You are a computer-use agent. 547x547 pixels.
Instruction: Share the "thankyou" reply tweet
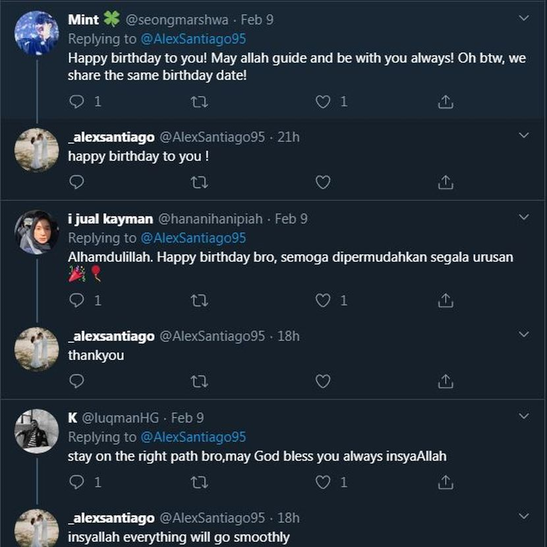pos(446,381)
